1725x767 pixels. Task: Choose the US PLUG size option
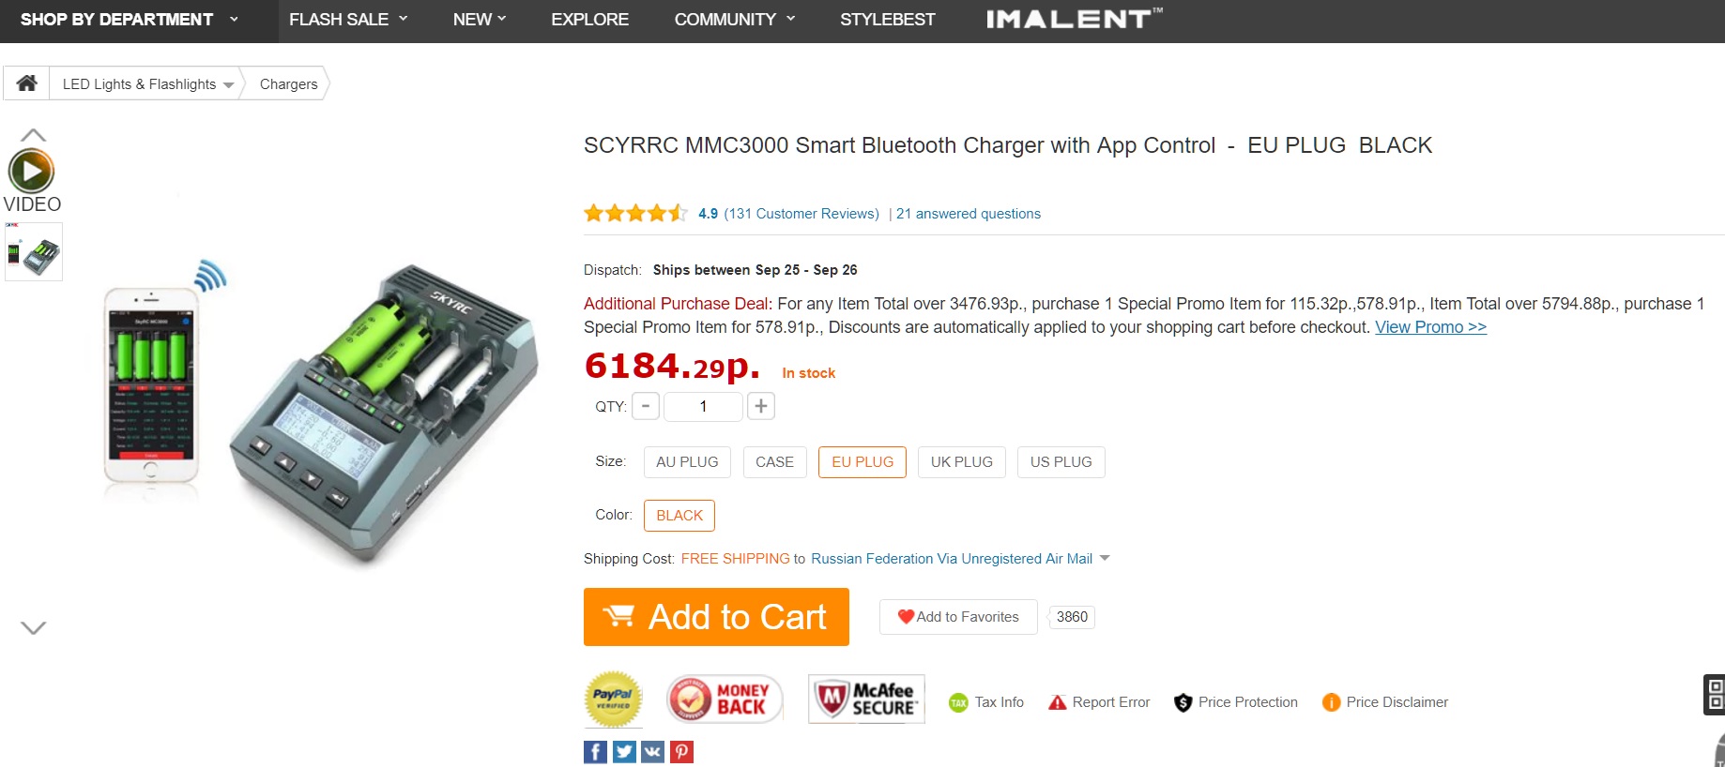[1061, 462]
